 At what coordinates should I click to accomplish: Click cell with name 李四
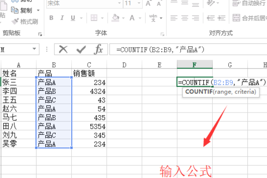click(x=19, y=91)
